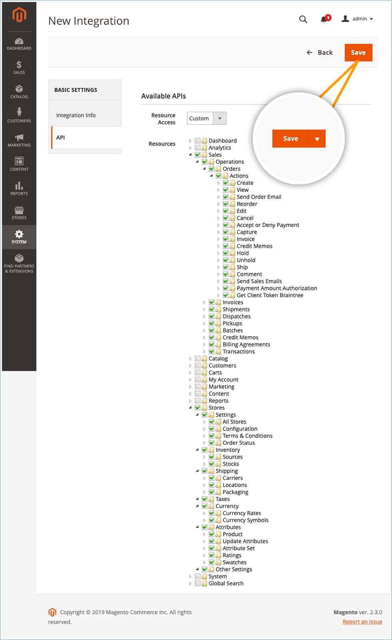Click the search magnifier icon
The width and height of the screenshot is (392, 640).
point(303,19)
